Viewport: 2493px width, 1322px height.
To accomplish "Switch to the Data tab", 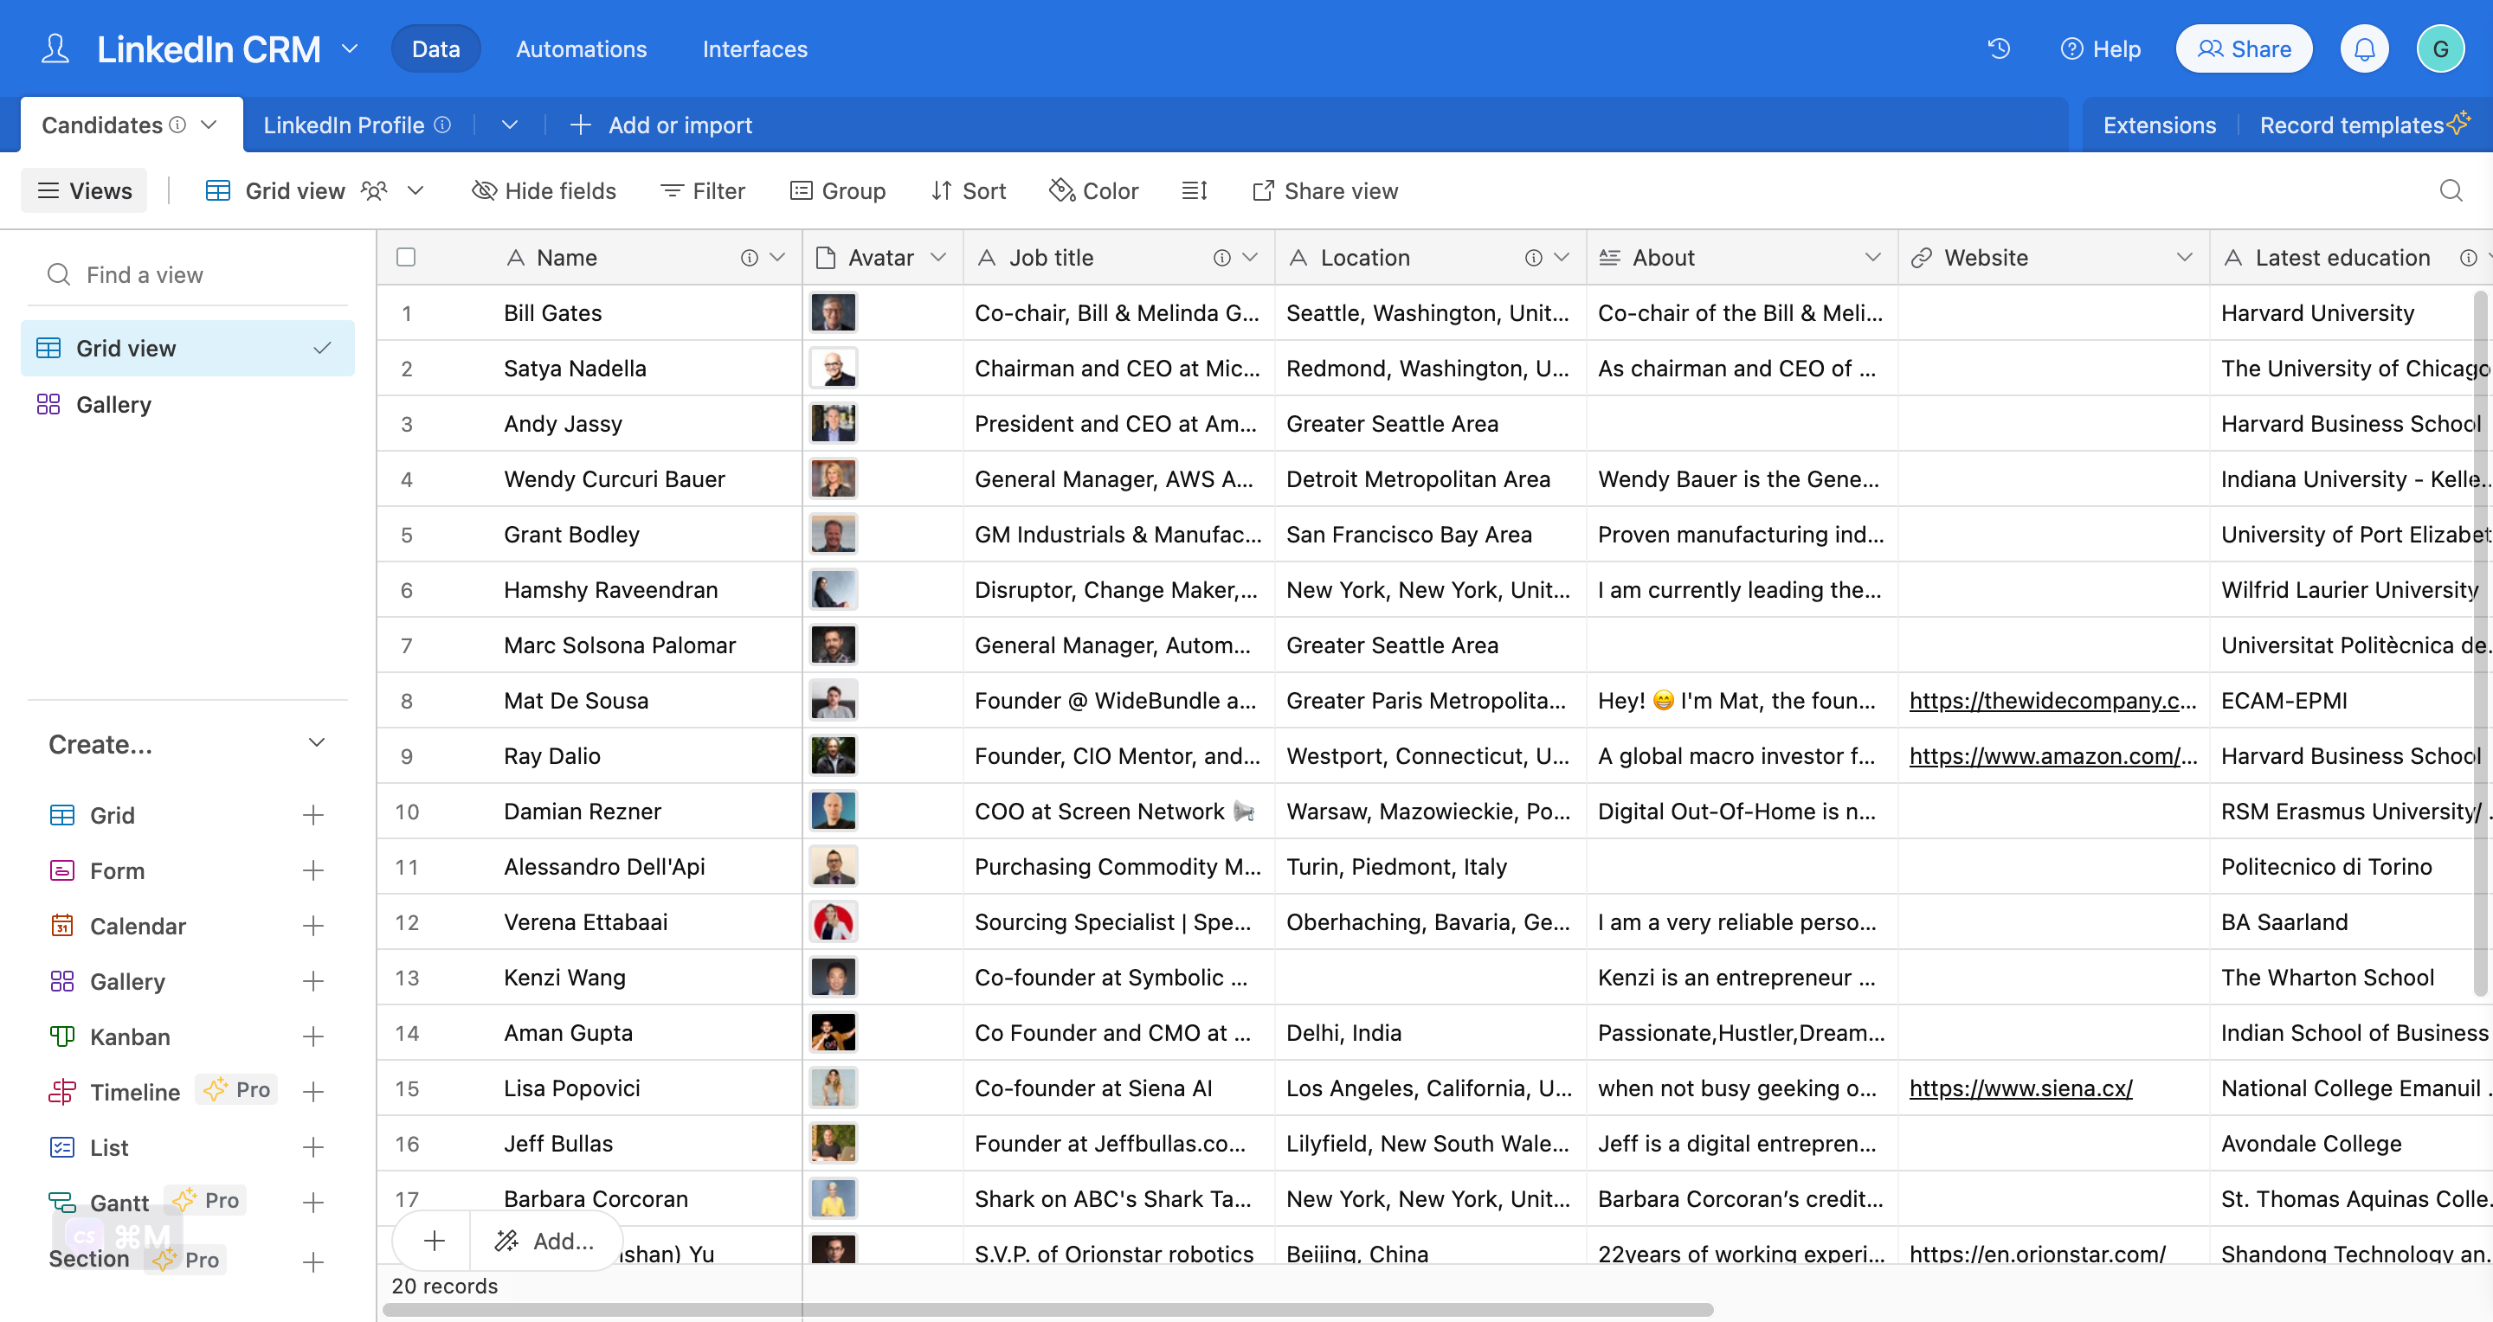I will click(x=435, y=48).
